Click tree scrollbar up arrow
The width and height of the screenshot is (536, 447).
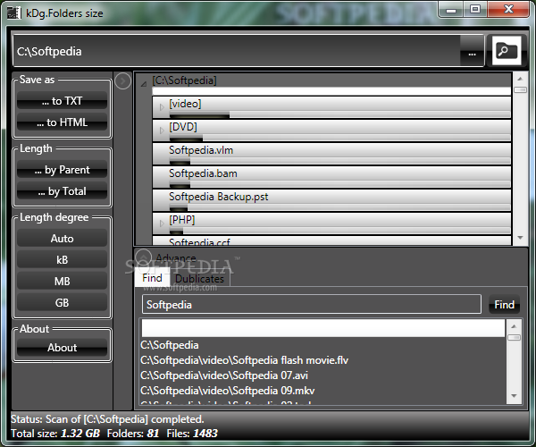(x=520, y=79)
